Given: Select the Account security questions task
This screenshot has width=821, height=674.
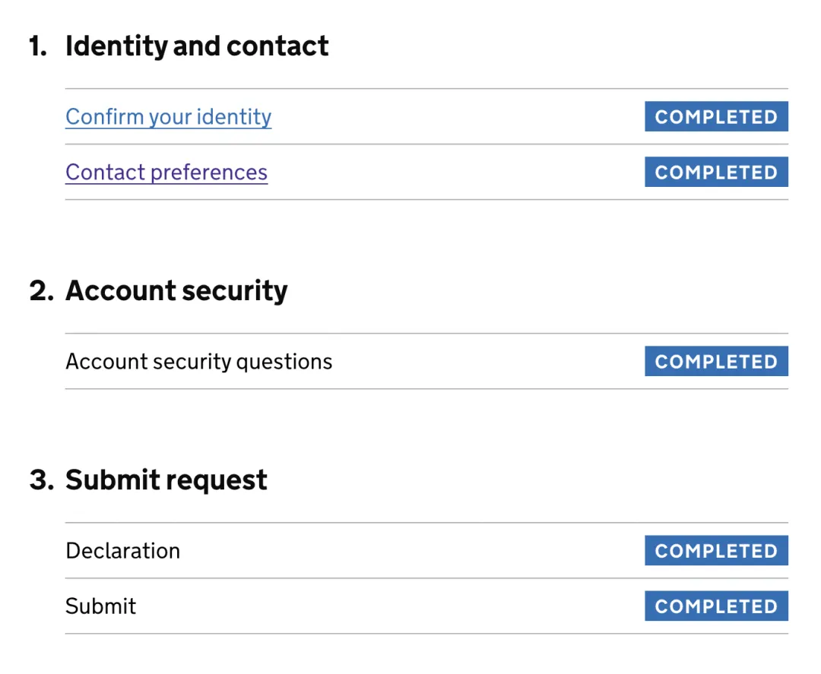Looking at the screenshot, I should [x=199, y=362].
